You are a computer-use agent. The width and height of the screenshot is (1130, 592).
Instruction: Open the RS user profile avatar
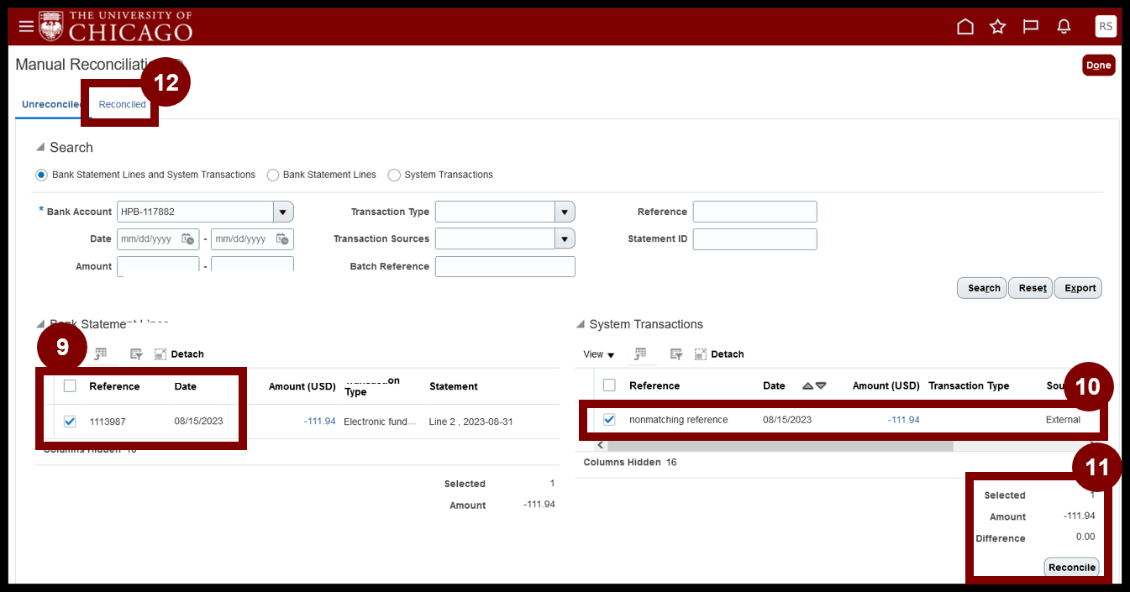[x=1106, y=26]
